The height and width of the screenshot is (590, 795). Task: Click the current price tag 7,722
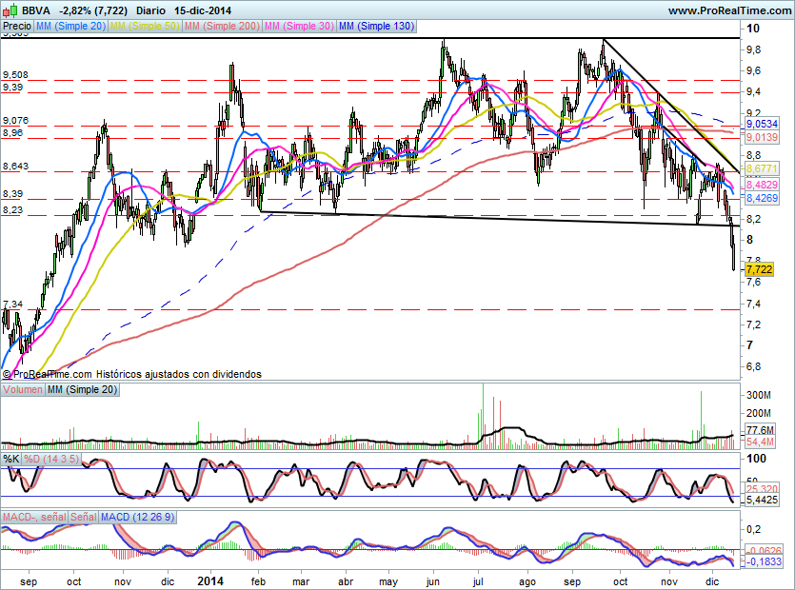click(x=759, y=269)
